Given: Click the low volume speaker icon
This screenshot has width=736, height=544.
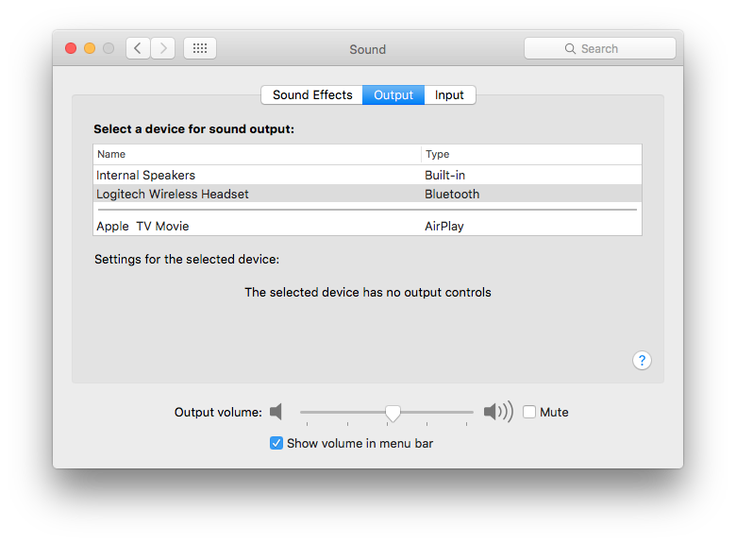Looking at the screenshot, I should 276,412.
